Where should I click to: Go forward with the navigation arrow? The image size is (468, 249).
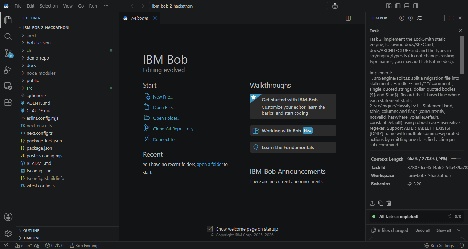point(142,6)
